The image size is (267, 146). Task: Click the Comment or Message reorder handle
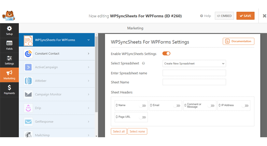tap(185, 105)
